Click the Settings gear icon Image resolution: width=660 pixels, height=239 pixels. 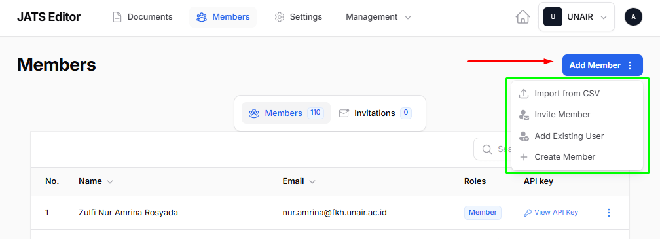[280, 17]
